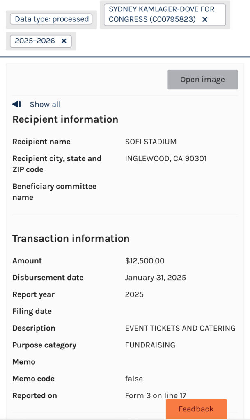The width and height of the screenshot is (250, 420).
Task: Click the Recipient information heading
Action: tap(65, 119)
